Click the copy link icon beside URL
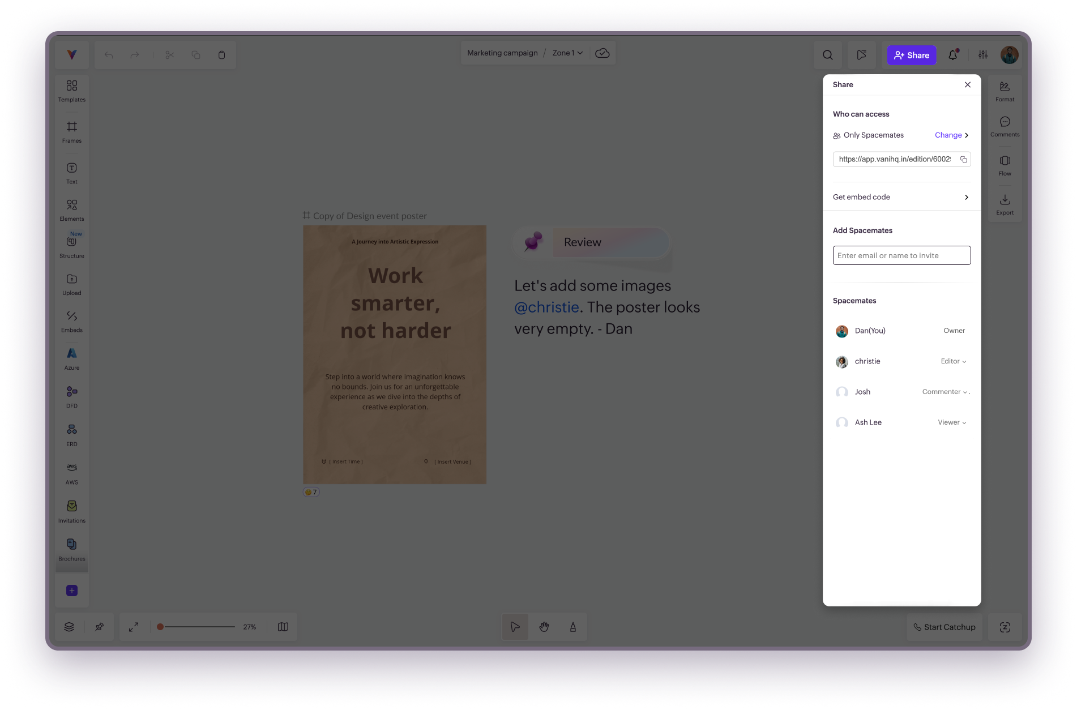This screenshot has height=710, width=1077. 963,160
